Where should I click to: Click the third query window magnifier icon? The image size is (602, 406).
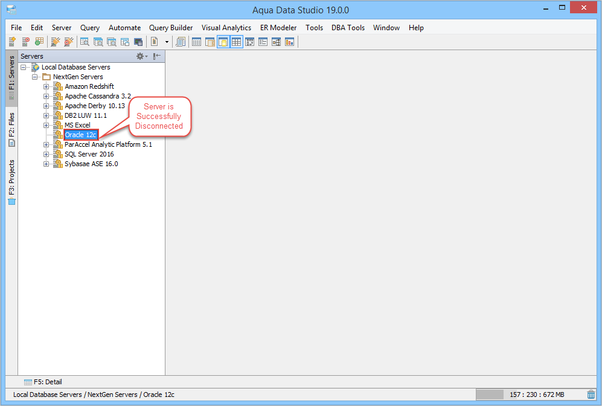tap(112, 42)
